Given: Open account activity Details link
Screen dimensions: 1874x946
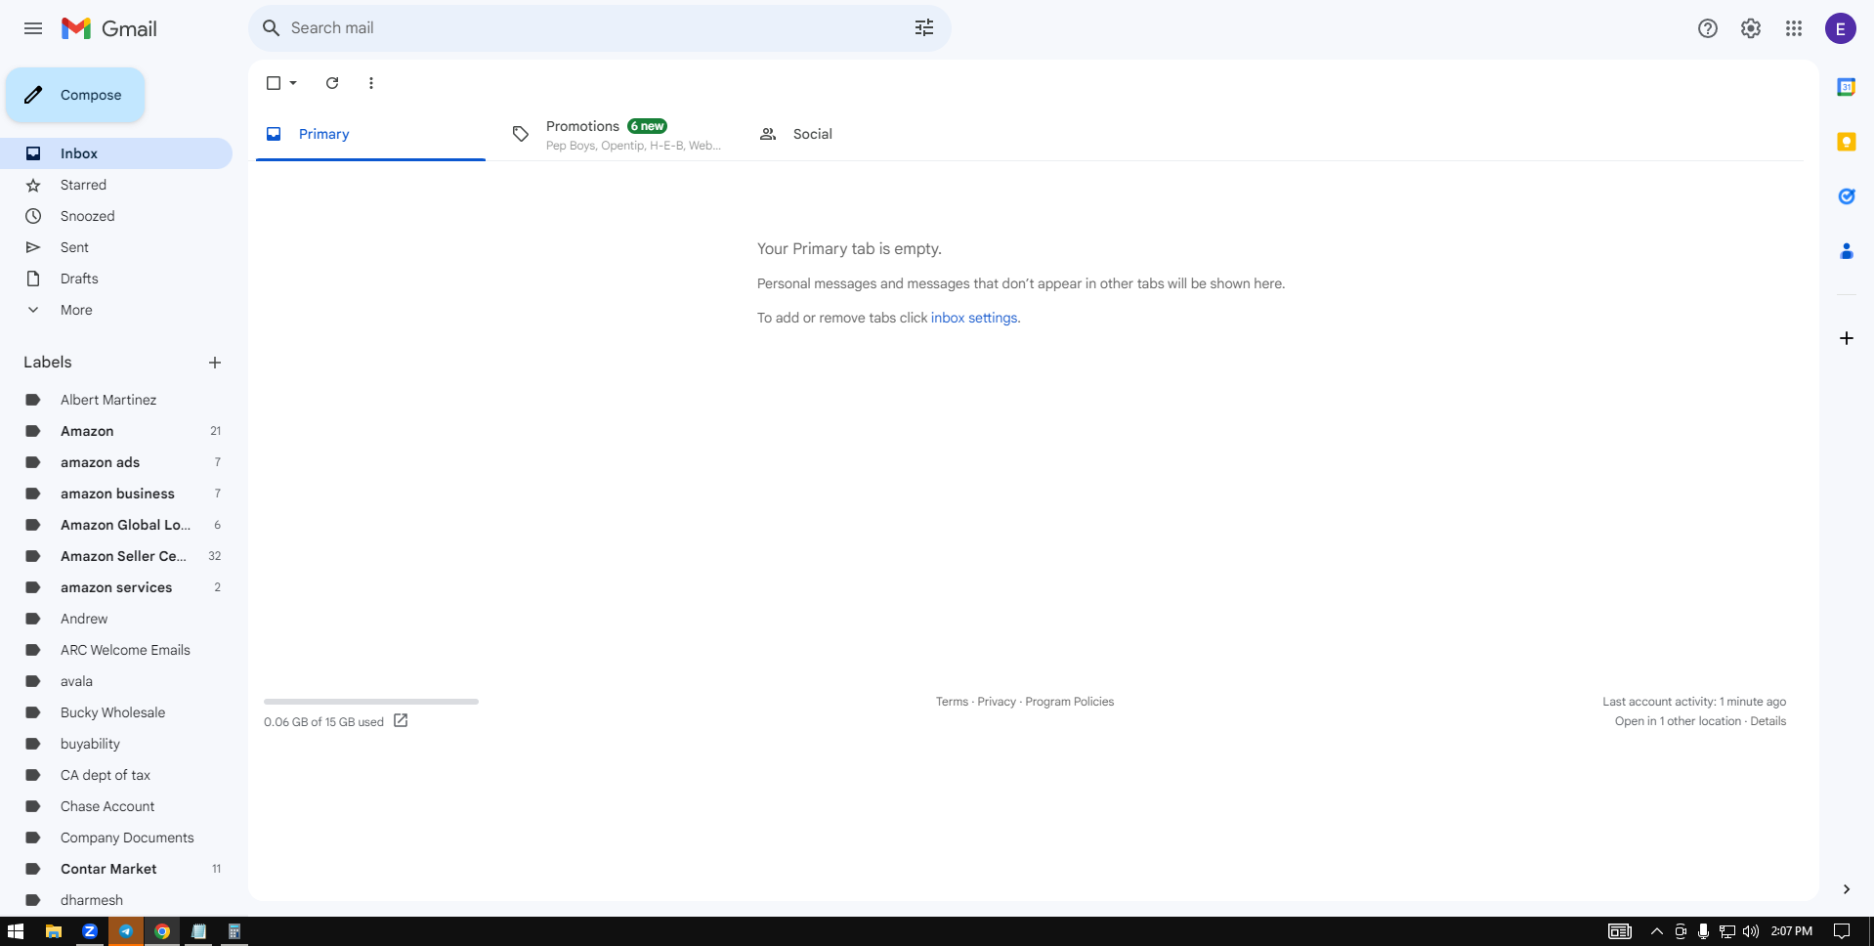Looking at the screenshot, I should pyautogui.click(x=1768, y=721).
